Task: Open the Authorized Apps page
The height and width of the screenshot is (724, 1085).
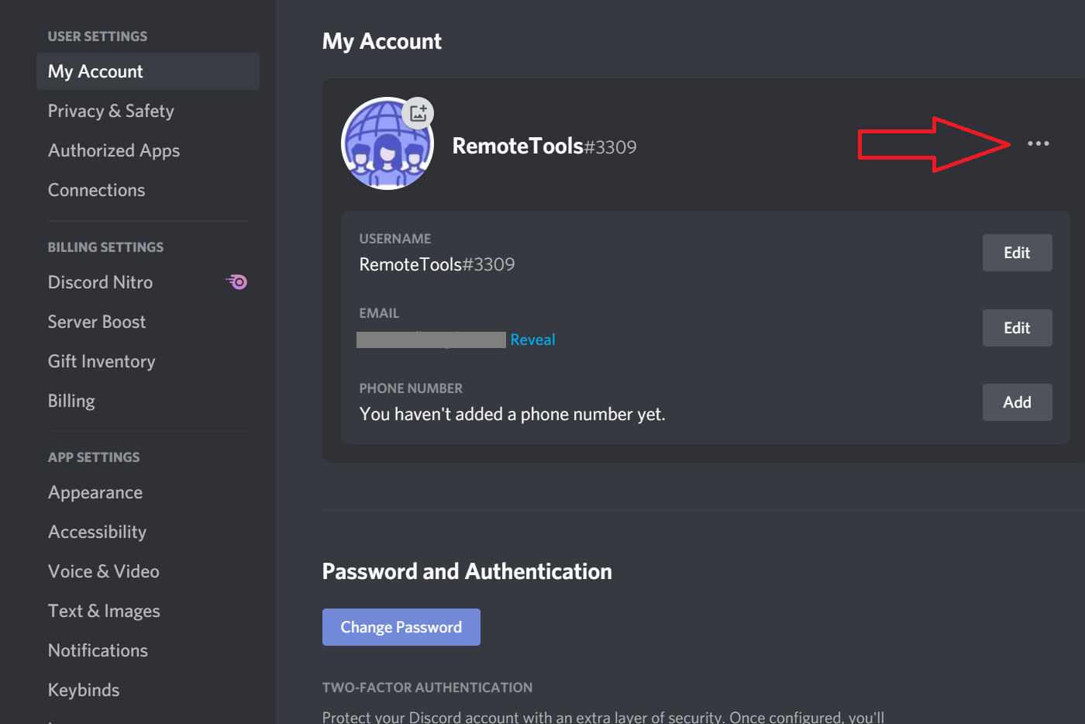Action: [113, 150]
